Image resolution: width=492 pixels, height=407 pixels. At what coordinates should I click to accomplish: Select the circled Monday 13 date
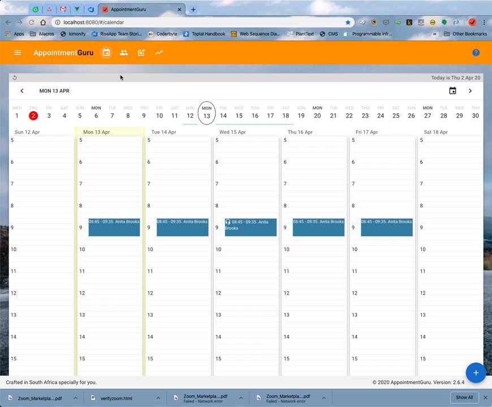pos(206,113)
